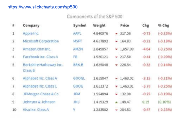Click the Facebook Inc. Class A link
This screenshot has height=118, width=188.
coord(40,57)
